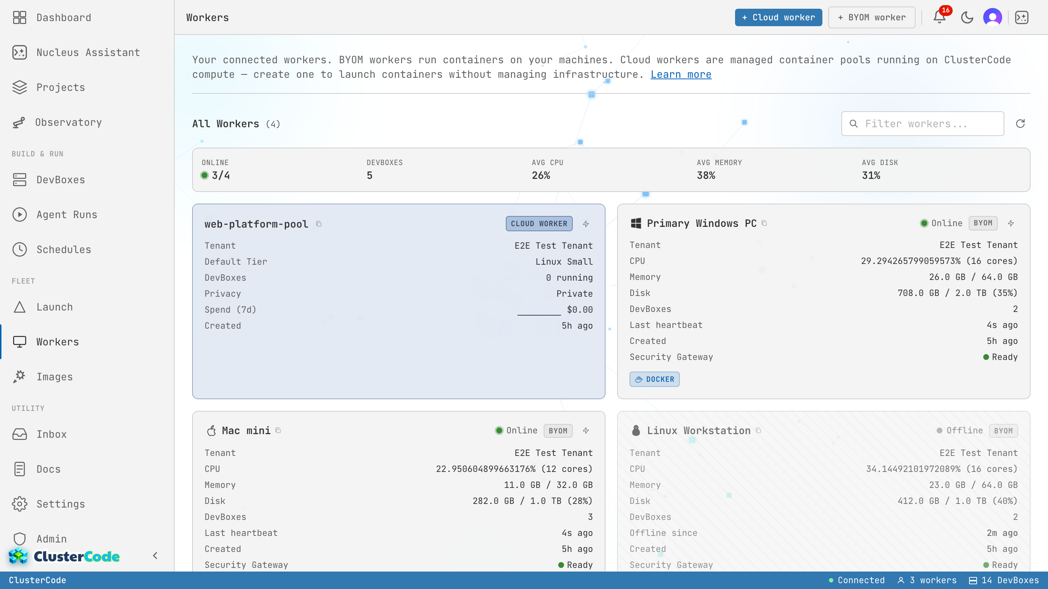This screenshot has width=1048, height=589.
Task: Click the AVG DISK 31% stat
Action: (x=880, y=169)
